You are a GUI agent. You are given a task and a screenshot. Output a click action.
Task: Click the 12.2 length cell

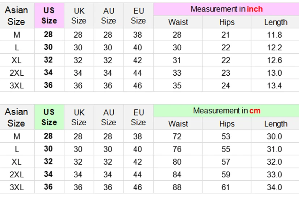pos(274,48)
